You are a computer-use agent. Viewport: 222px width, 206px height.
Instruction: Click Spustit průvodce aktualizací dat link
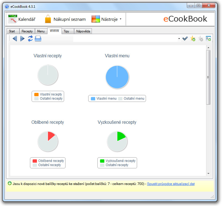click(171, 184)
